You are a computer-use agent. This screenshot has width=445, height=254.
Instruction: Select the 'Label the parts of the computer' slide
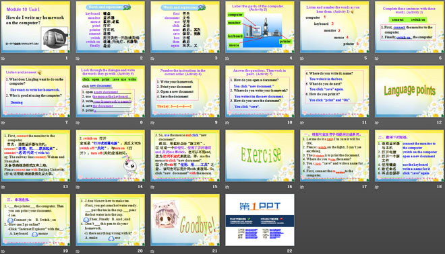click(260, 27)
